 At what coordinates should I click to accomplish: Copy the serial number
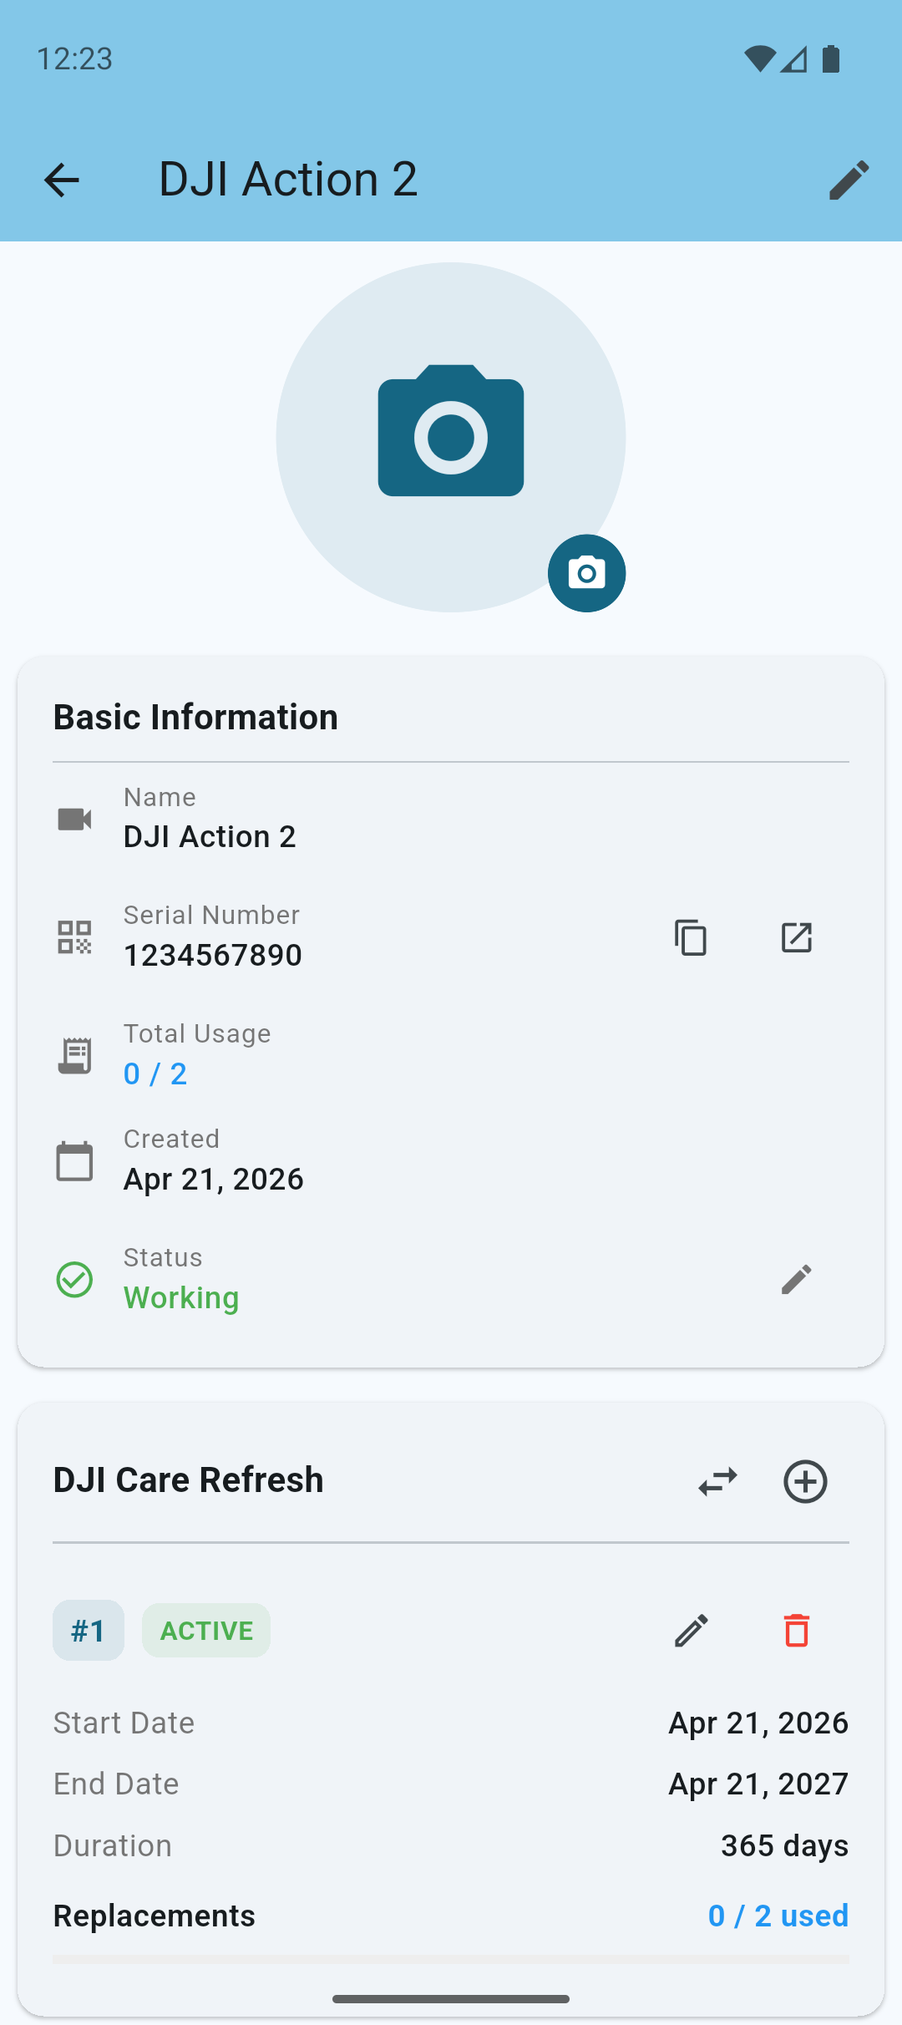(691, 937)
